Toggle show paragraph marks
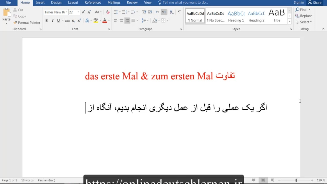327x184 pixels. click(179, 12)
